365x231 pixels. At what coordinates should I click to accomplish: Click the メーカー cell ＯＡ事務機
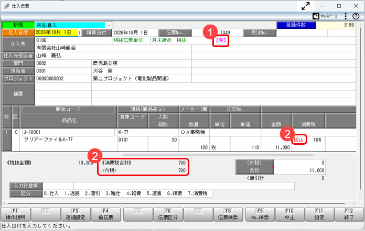[x=194, y=132]
